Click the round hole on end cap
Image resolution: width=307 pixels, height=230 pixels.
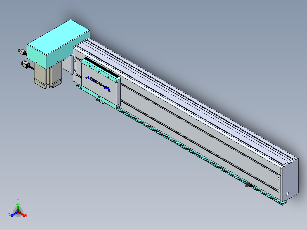coord(287,194)
